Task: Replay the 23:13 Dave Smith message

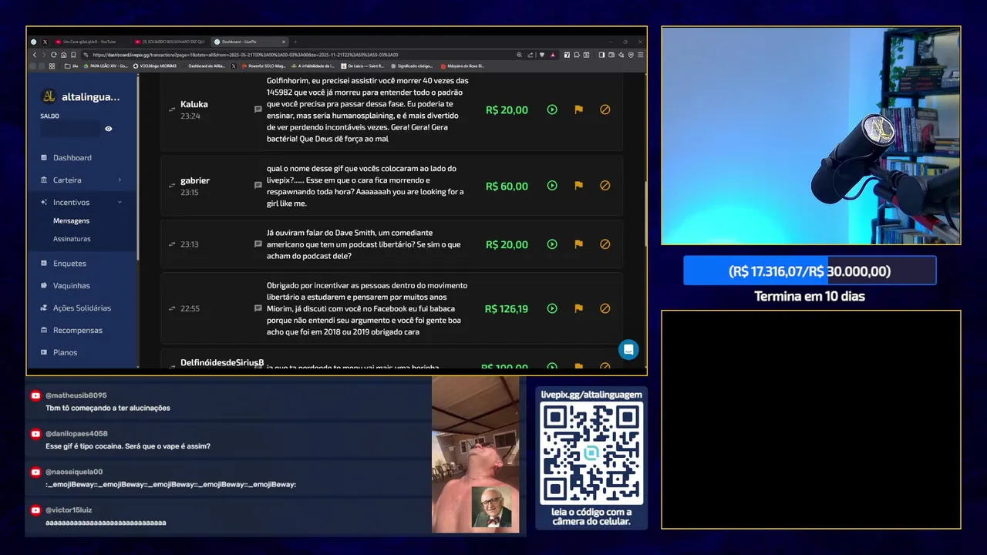Action: pos(552,244)
